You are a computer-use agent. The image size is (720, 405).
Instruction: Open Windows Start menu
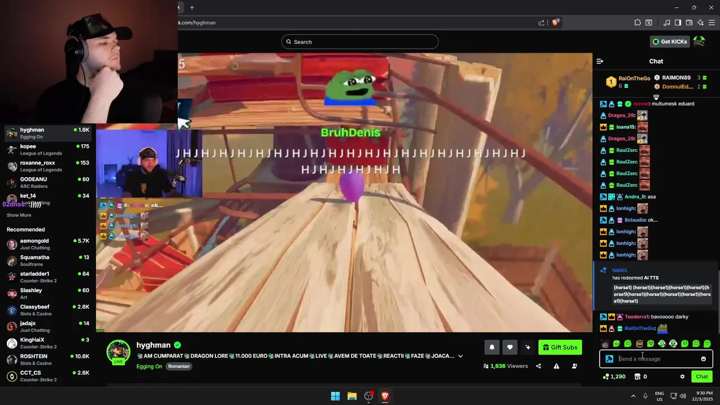click(335, 396)
